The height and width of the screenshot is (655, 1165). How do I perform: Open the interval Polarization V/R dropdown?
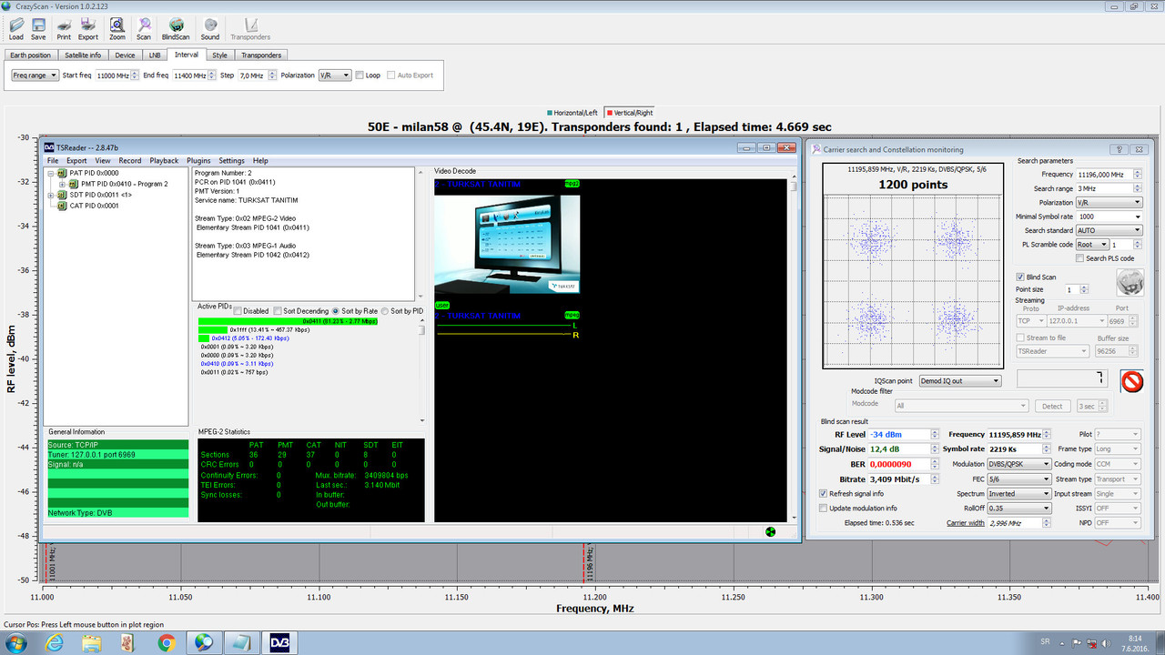(x=334, y=76)
